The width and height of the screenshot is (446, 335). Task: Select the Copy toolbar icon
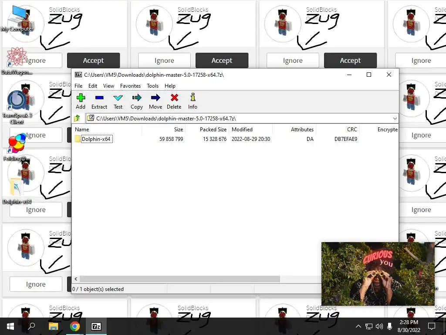point(137,101)
